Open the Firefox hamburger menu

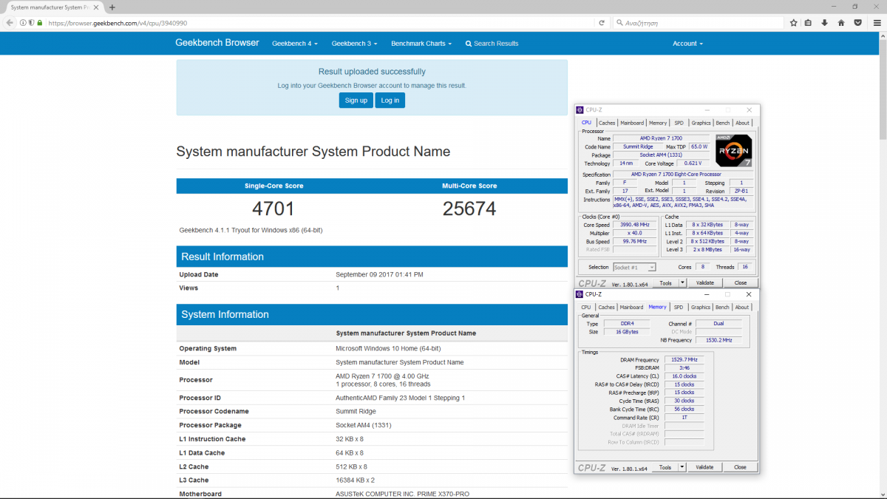point(877,23)
